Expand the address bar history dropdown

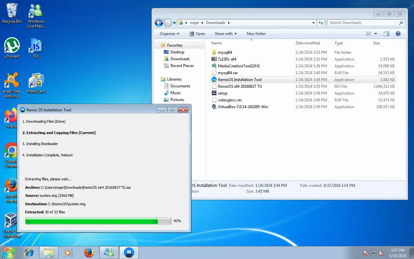click(x=313, y=23)
